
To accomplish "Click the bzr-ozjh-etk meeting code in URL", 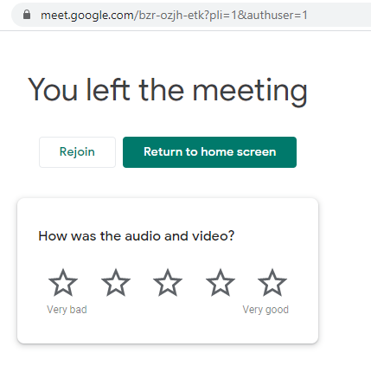I will click(x=171, y=15).
